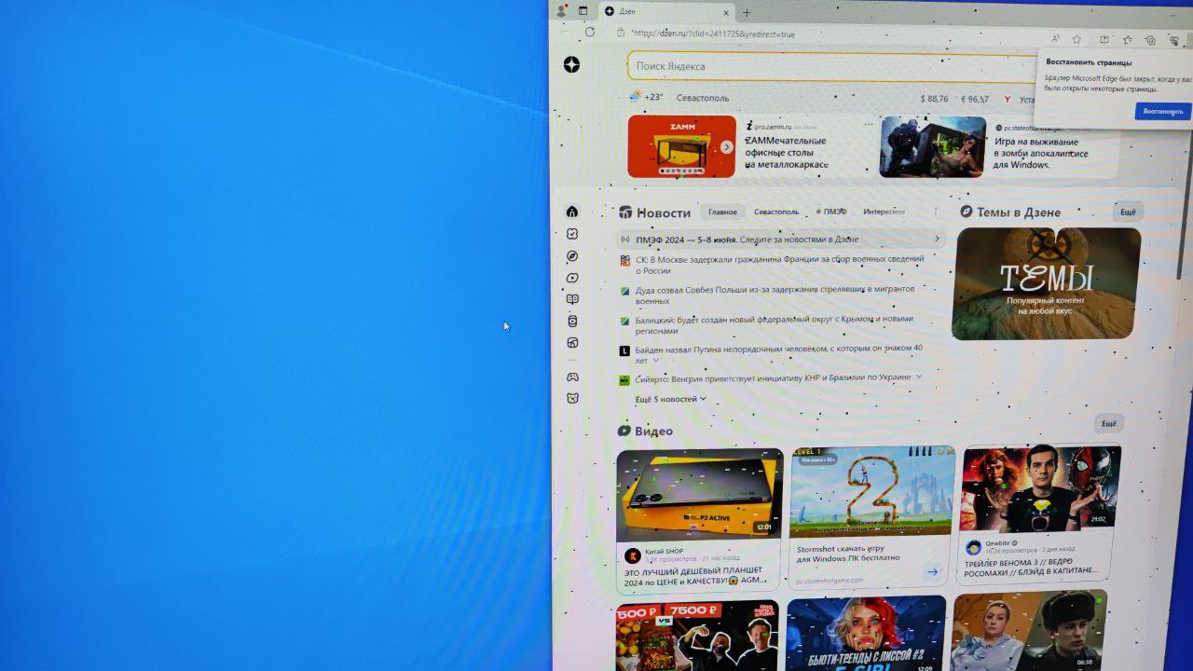Select the Интересное news tab
This screenshot has height=671, width=1193.
pyautogui.click(x=884, y=212)
